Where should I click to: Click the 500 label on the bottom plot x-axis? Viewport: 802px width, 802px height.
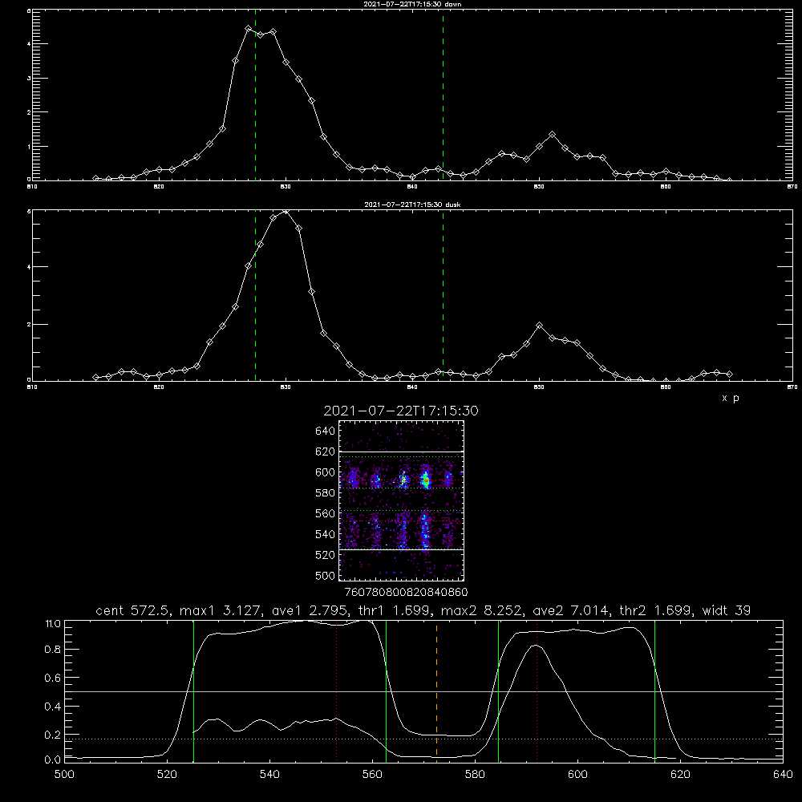click(64, 775)
